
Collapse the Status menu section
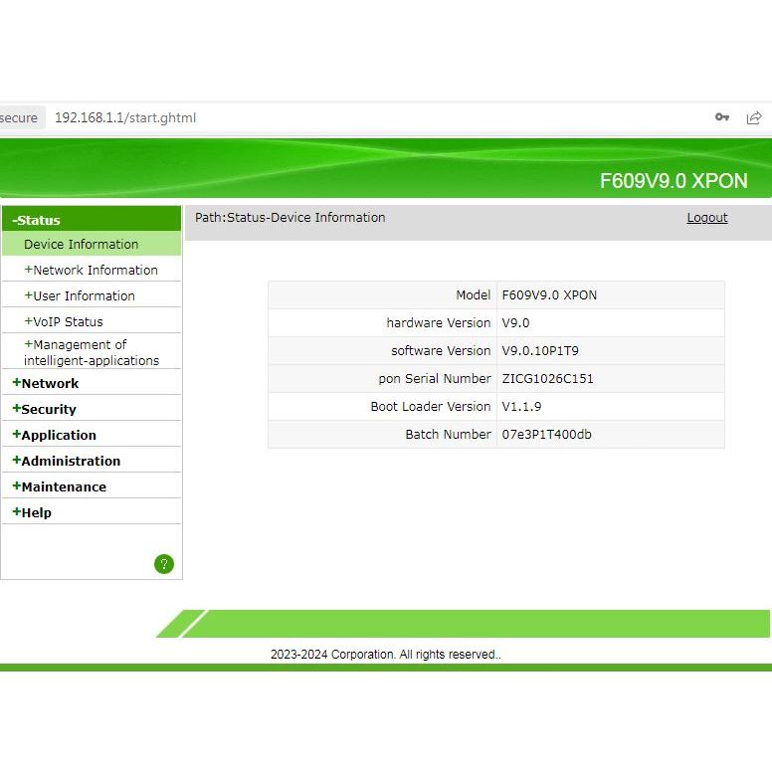coord(92,220)
